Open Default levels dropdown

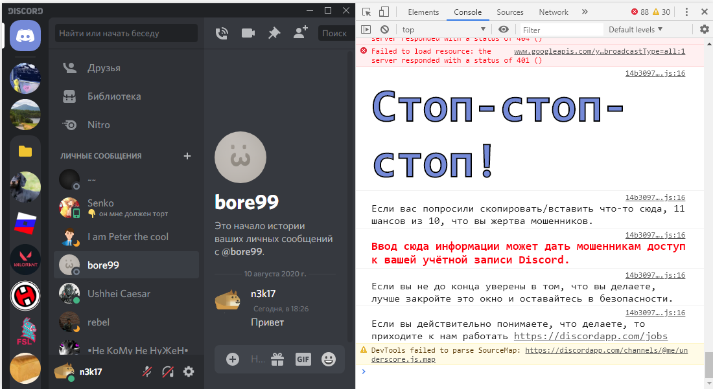(635, 30)
